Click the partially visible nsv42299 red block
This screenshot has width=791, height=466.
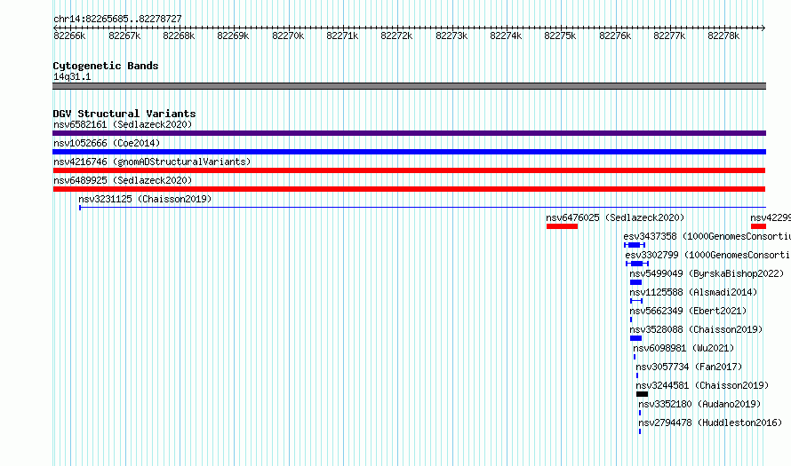pos(758,226)
